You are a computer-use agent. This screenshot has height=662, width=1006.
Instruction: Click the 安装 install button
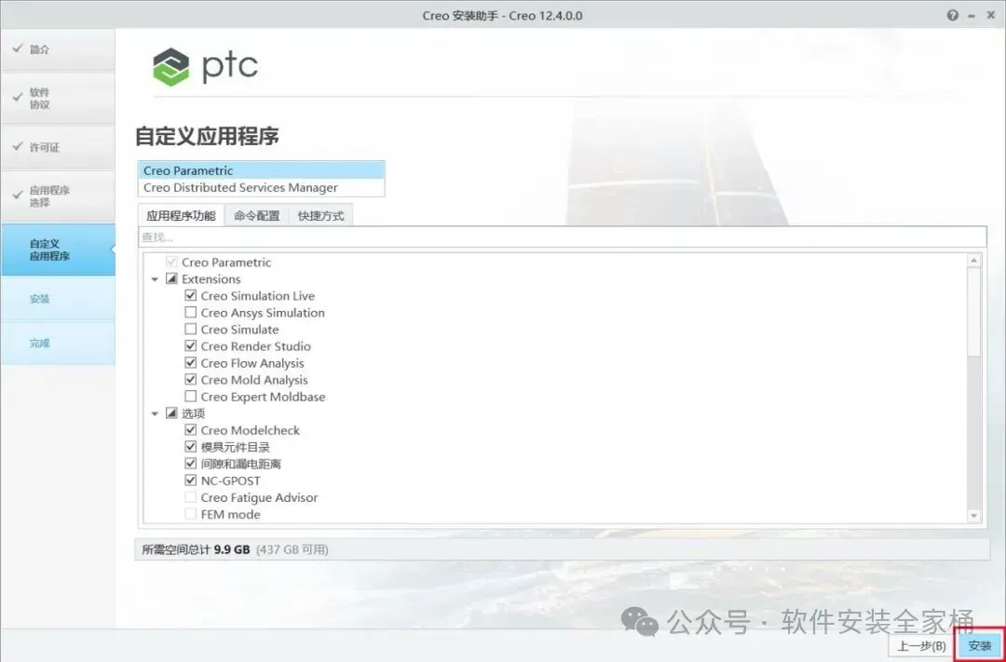coord(980,645)
